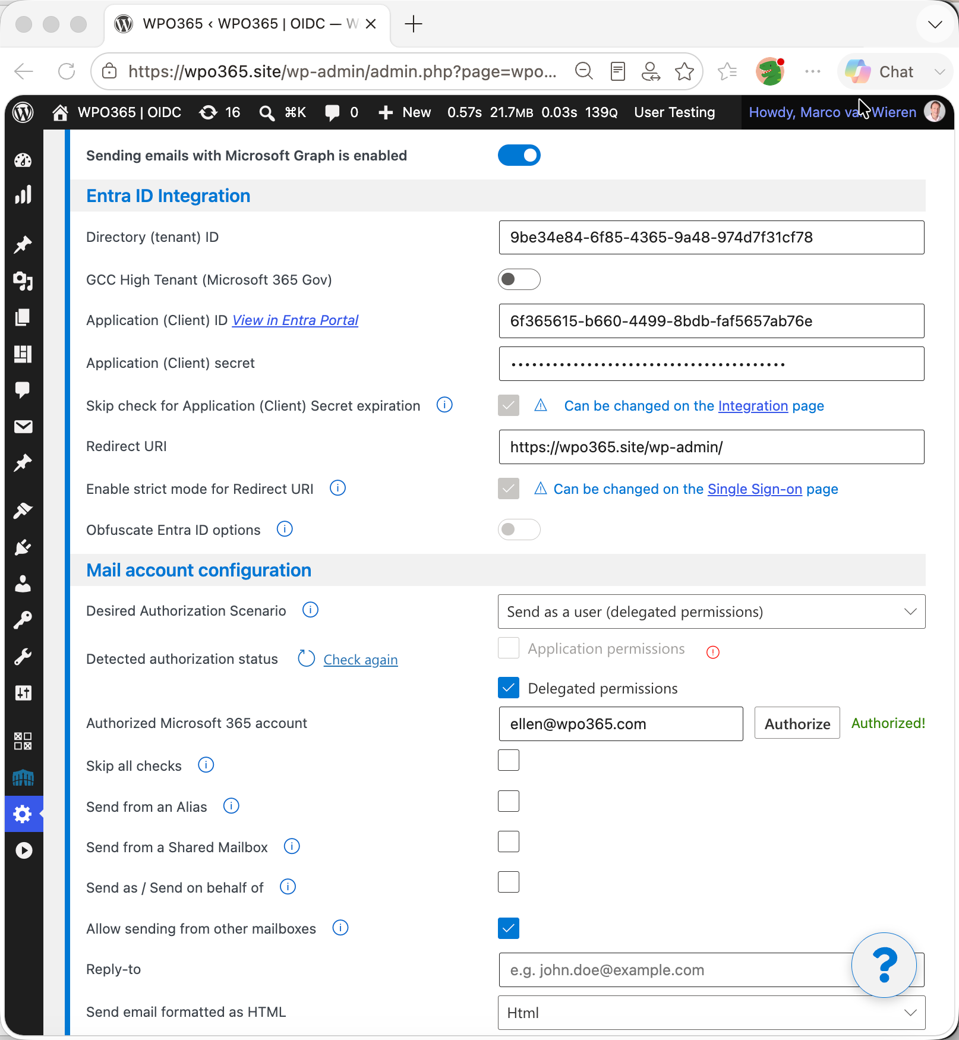Toggle GCC High Tenant switch

coord(519,279)
